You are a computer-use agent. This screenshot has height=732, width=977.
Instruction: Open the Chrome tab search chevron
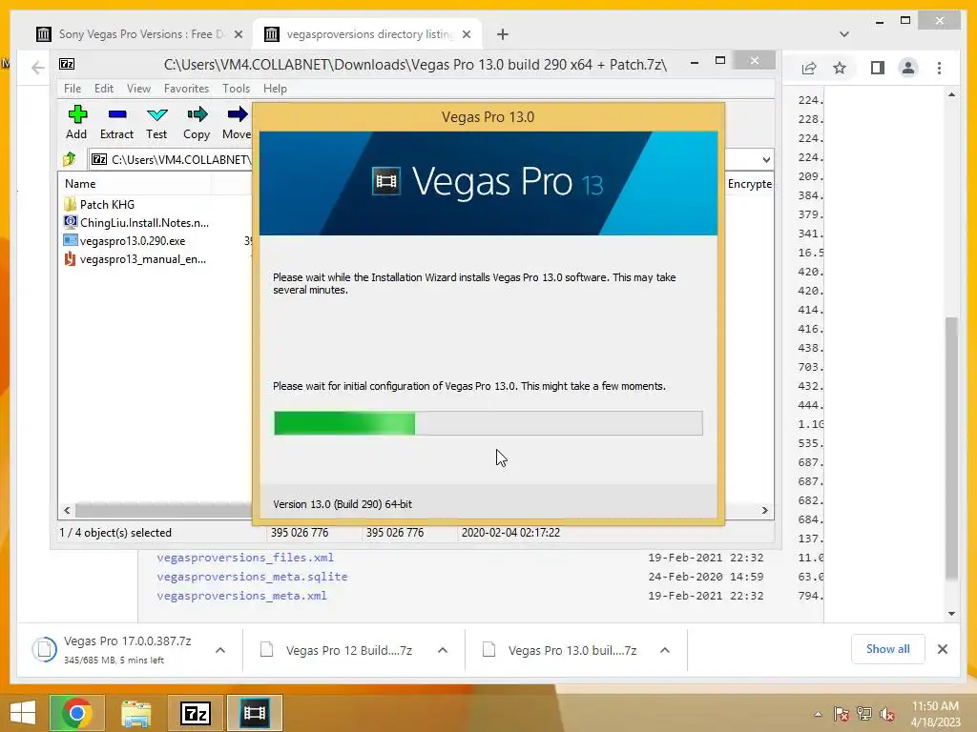pyautogui.click(x=843, y=34)
